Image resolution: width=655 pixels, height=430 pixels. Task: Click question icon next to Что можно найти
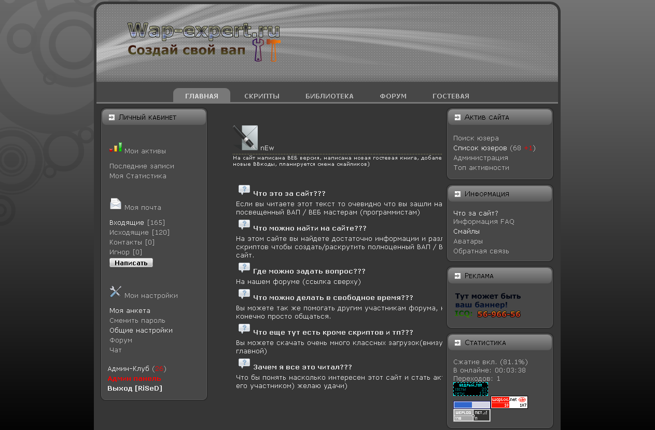point(244,225)
